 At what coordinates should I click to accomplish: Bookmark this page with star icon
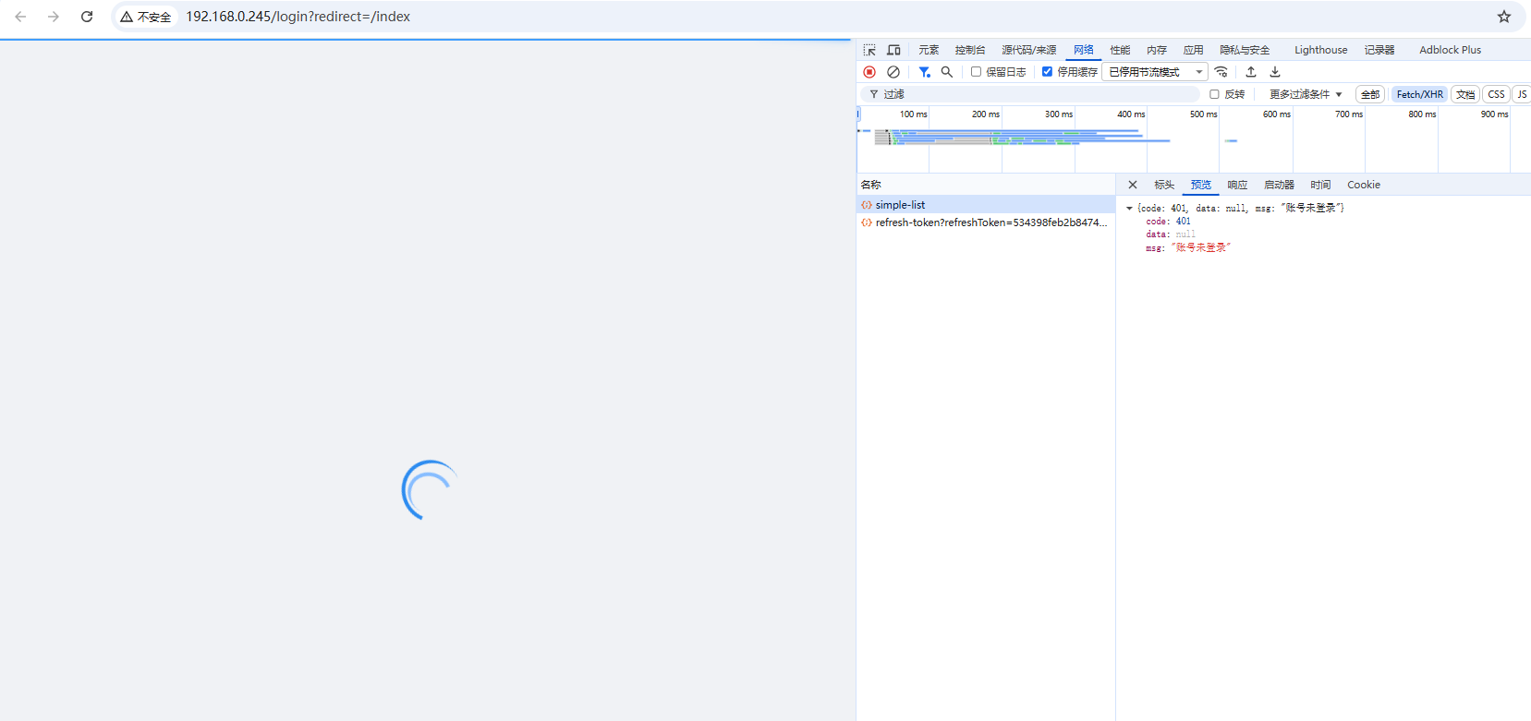click(x=1504, y=17)
